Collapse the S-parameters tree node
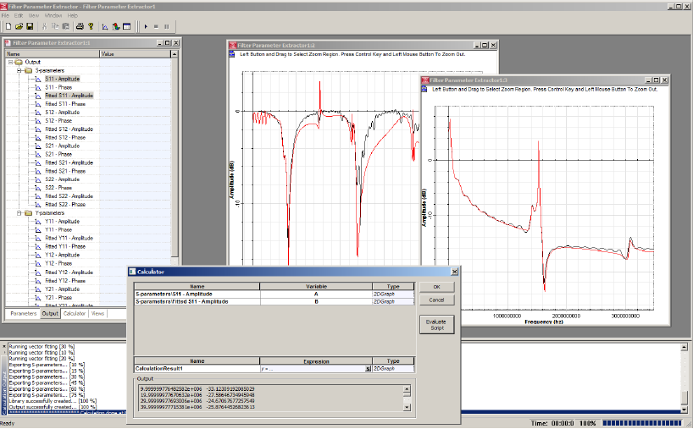693x429 pixels. click(x=18, y=70)
